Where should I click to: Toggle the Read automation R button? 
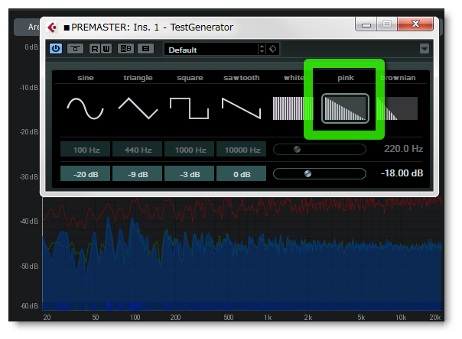[95, 49]
